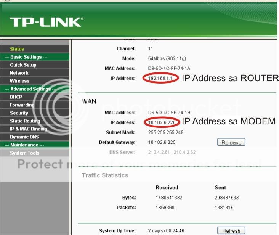The width and height of the screenshot is (279, 235).
Task: Click the WAN section heading
Action: (89, 101)
